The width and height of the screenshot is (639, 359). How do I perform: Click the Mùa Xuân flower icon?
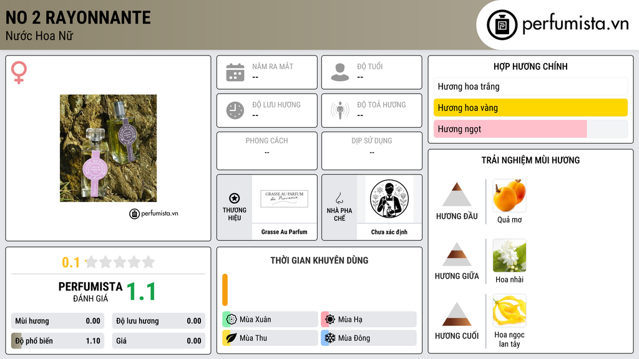[x=232, y=320]
